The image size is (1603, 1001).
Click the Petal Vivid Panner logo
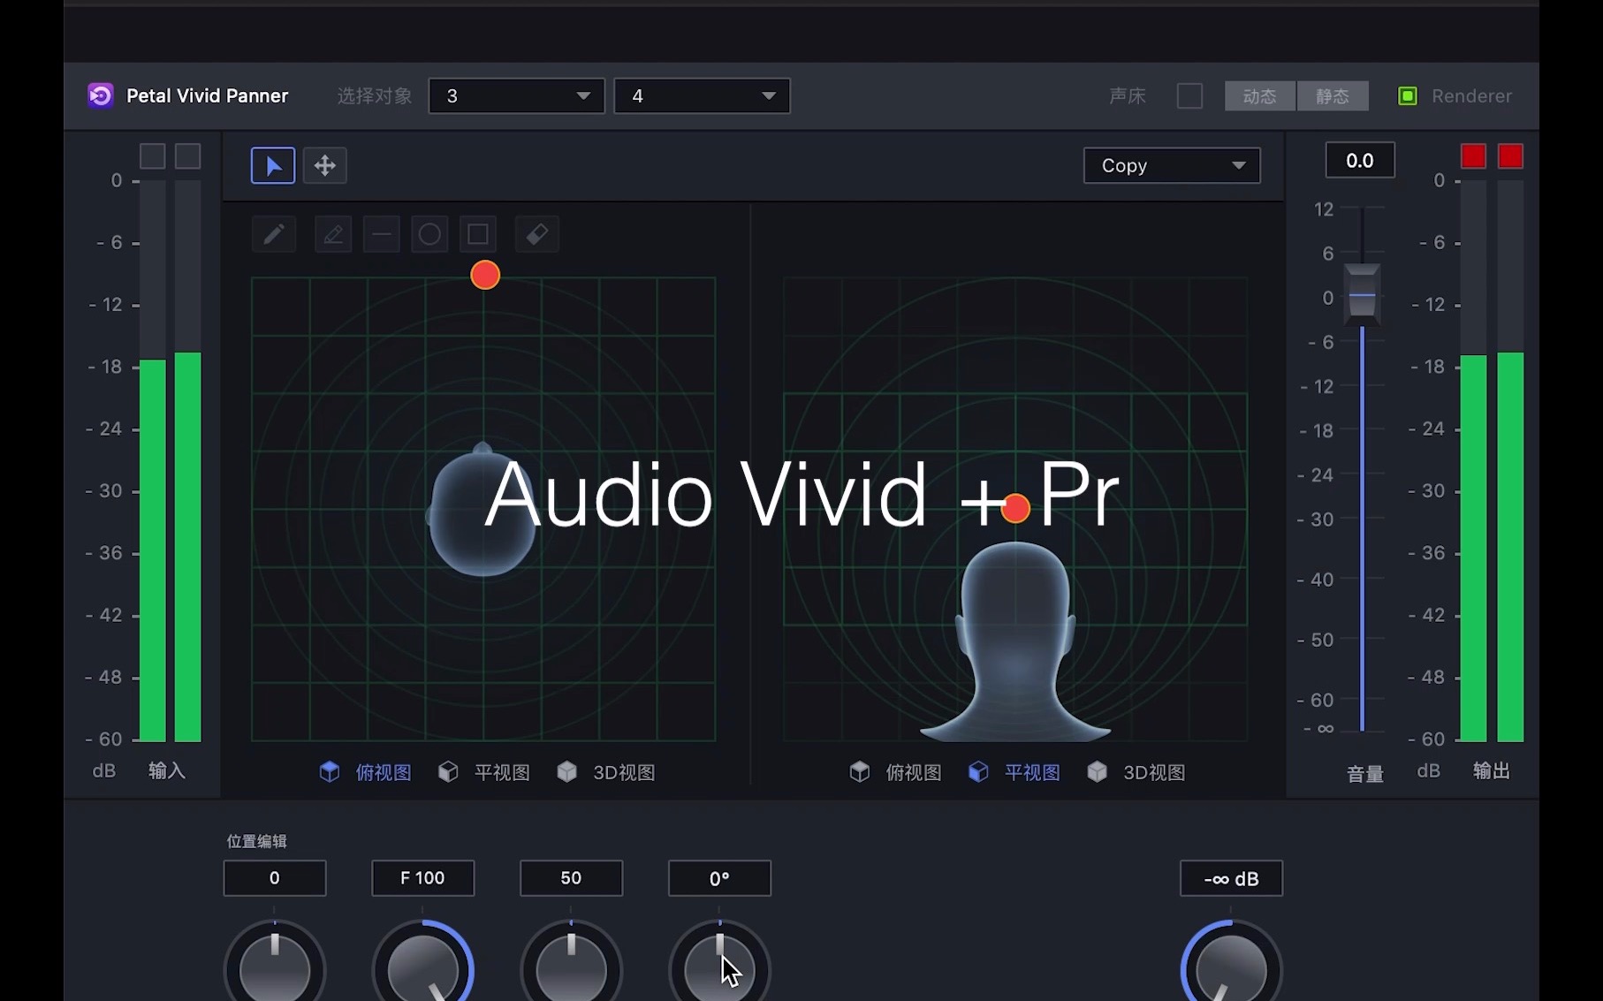(101, 95)
